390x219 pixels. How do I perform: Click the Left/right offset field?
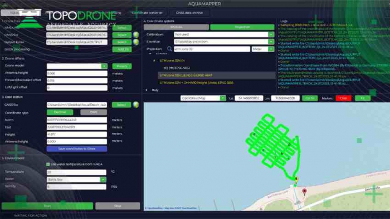tap(77, 88)
